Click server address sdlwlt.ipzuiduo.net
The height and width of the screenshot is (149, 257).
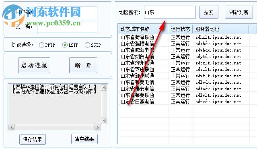[x=218, y=95]
